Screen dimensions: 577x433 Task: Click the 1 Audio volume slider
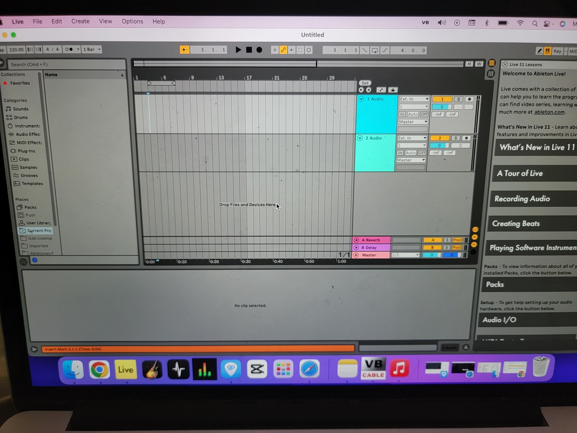(442, 107)
